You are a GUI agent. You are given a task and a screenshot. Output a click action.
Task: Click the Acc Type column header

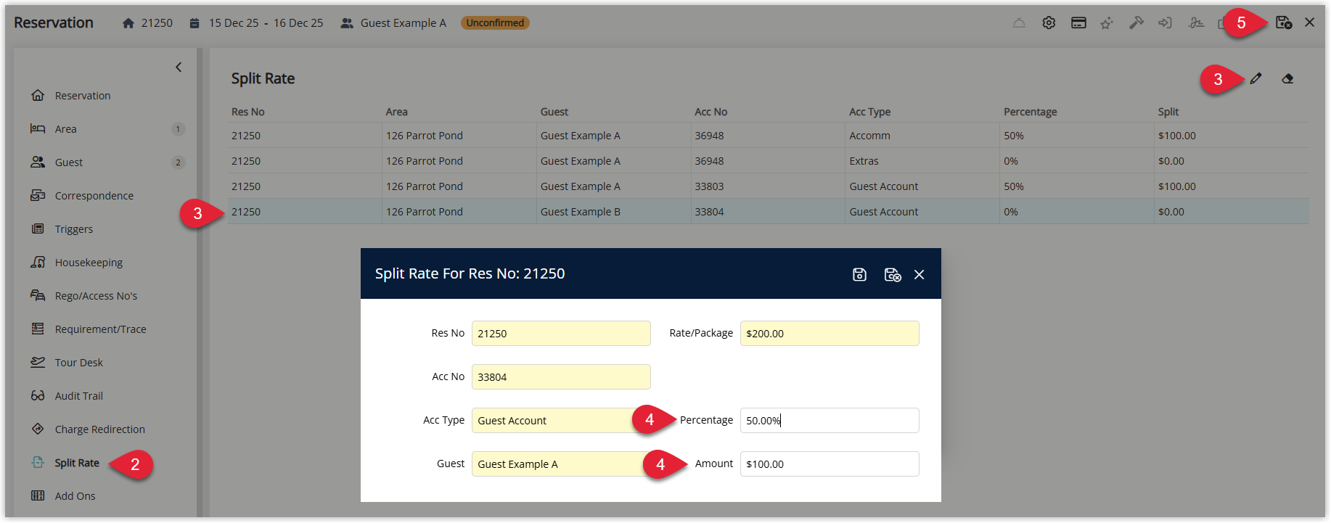(x=869, y=112)
